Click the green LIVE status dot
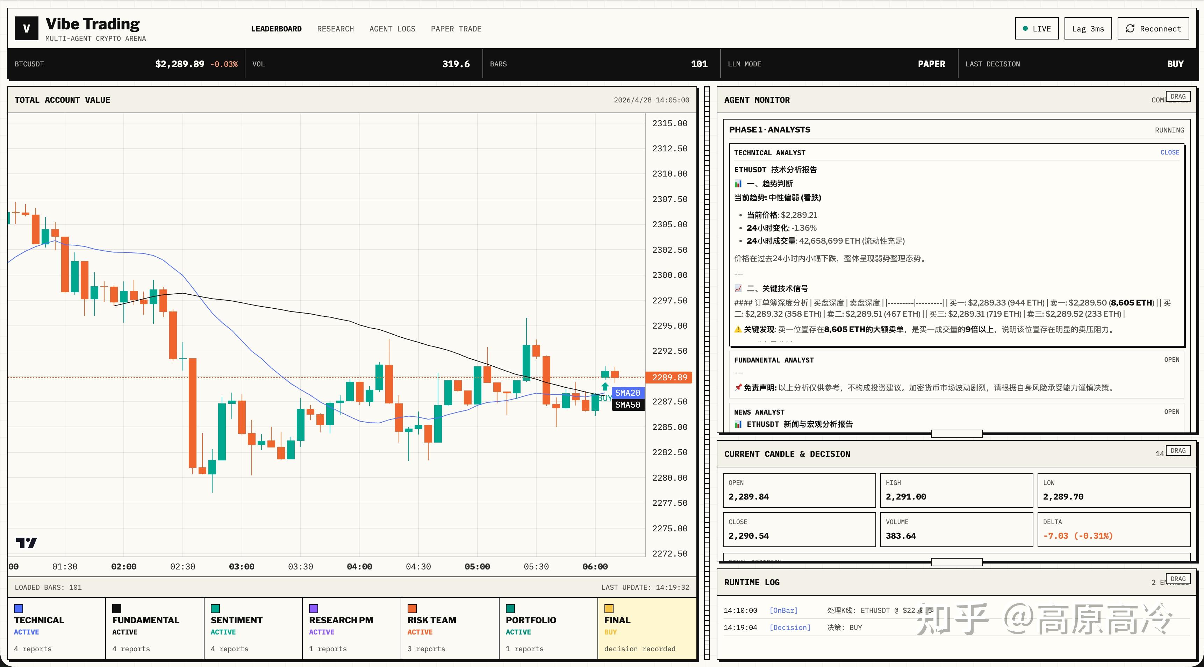Viewport: 1204px width, 667px height. [x=1025, y=29]
